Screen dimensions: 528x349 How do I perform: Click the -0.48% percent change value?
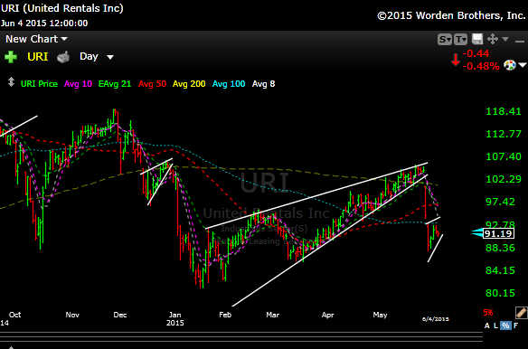coord(481,66)
